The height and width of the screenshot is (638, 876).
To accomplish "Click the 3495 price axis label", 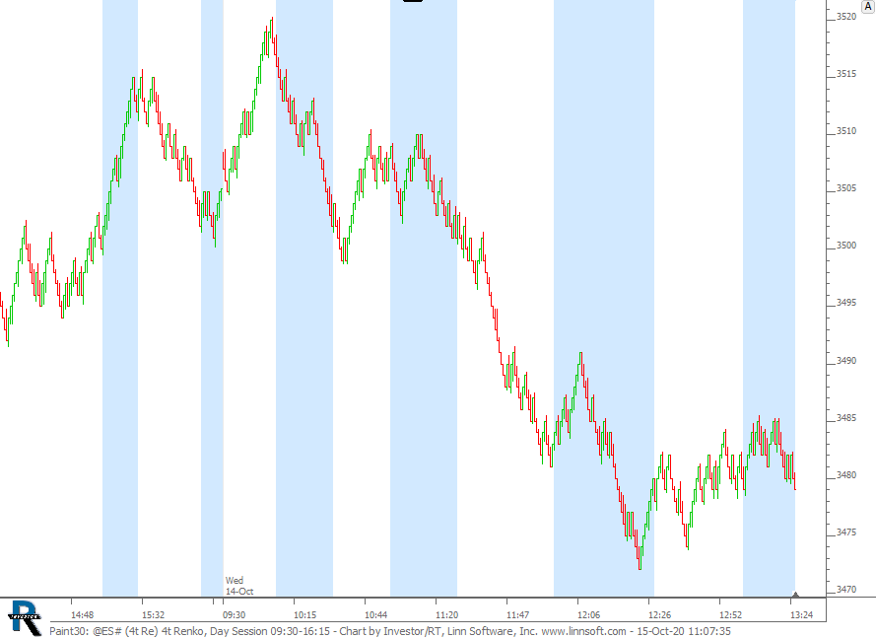I will pos(845,303).
